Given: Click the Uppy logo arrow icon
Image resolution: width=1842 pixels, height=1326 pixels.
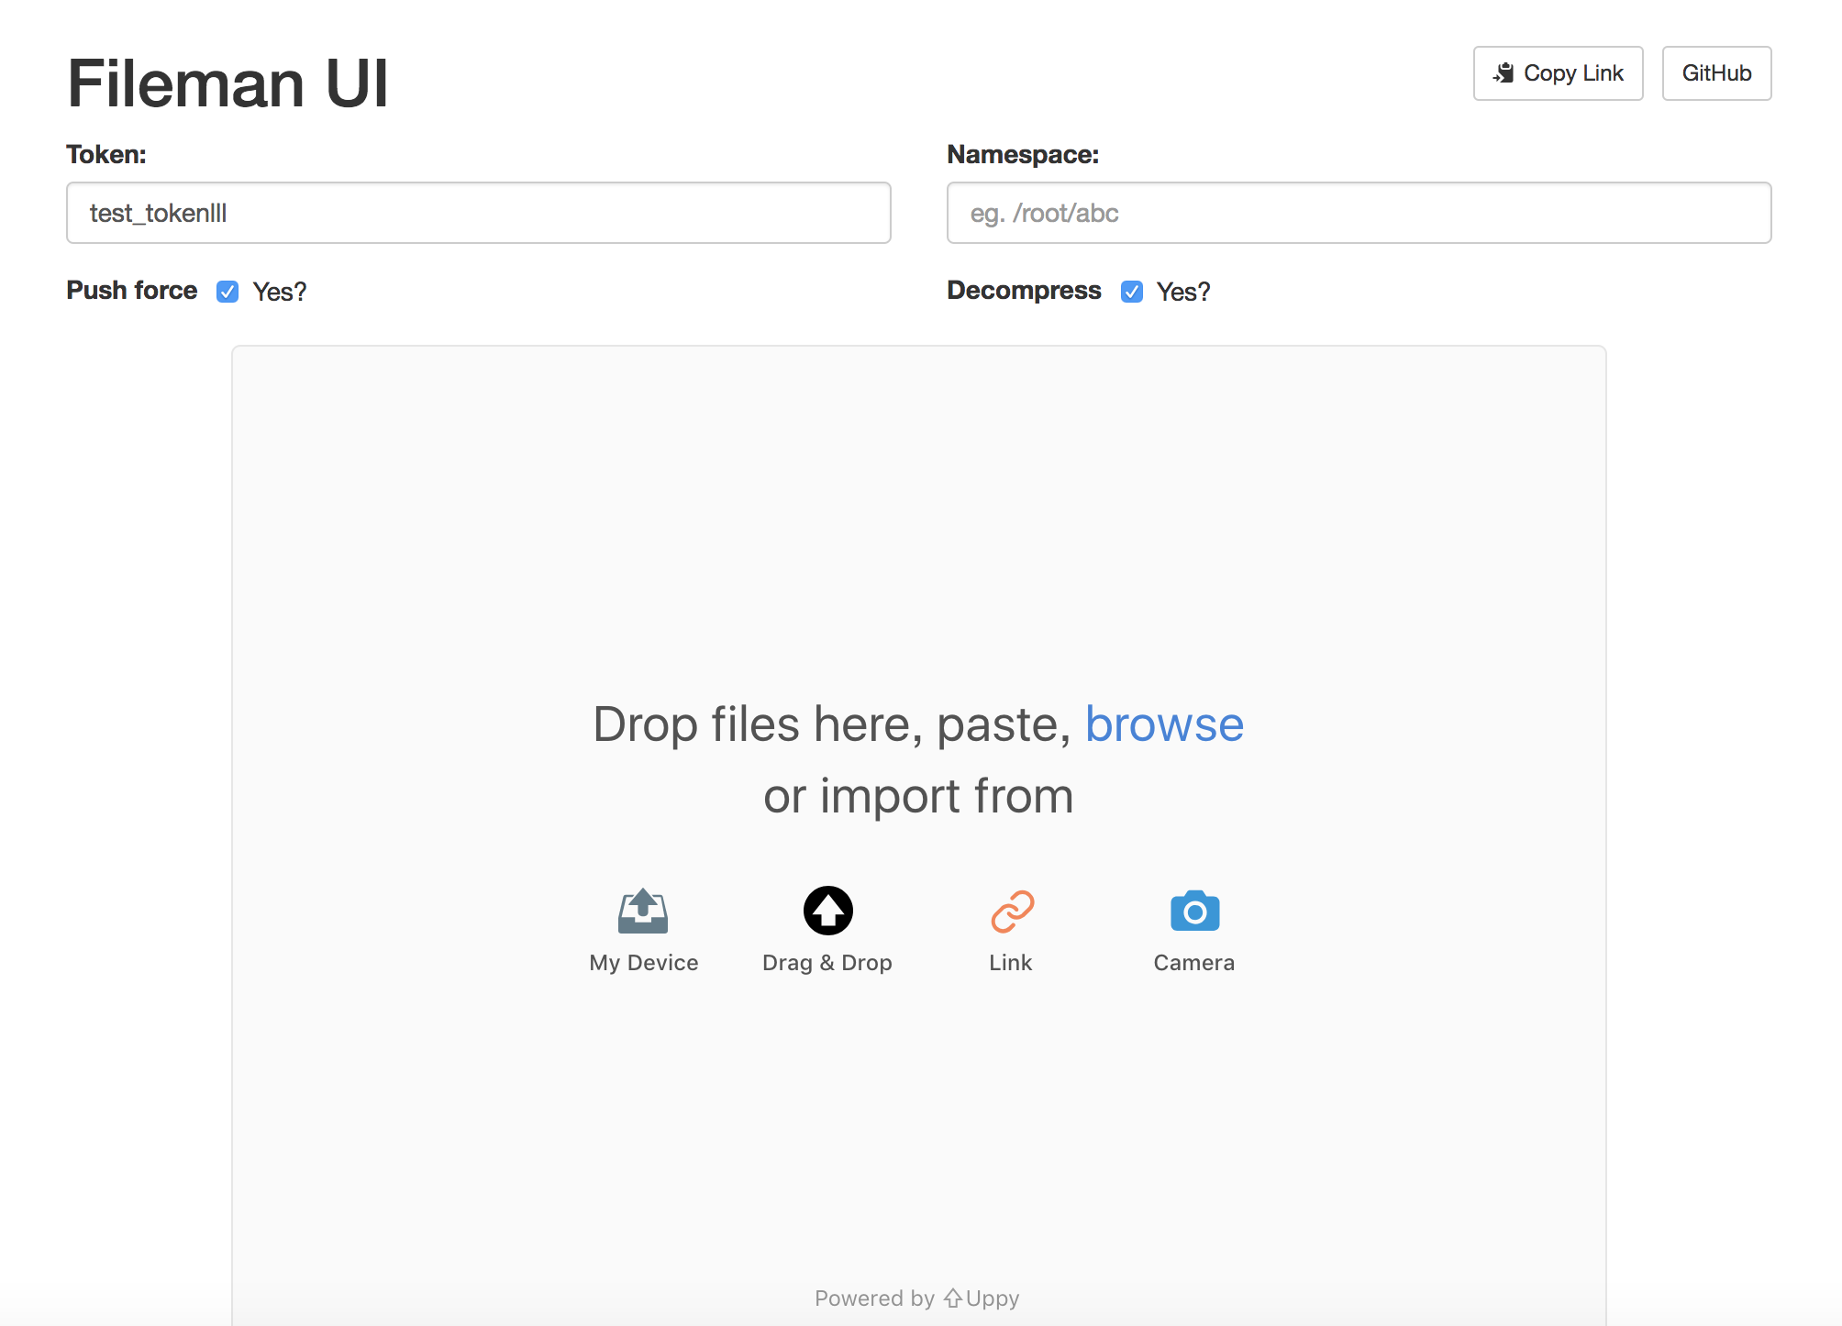Looking at the screenshot, I should tap(952, 1298).
